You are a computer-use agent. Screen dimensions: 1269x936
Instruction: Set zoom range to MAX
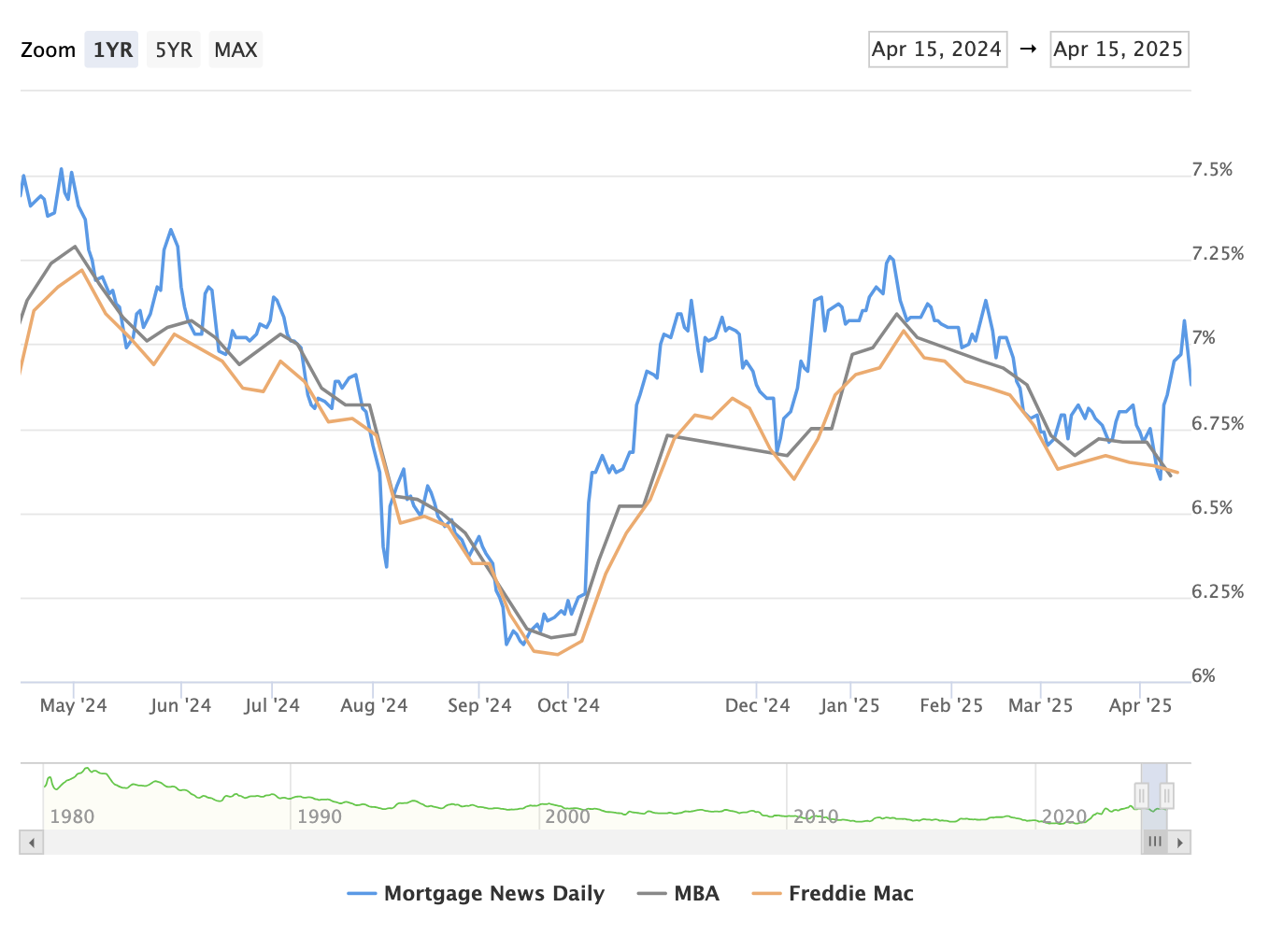click(235, 50)
